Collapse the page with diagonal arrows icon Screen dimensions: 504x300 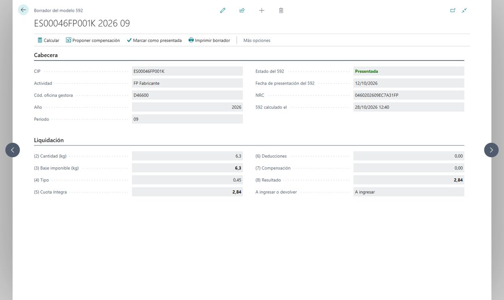point(464,11)
